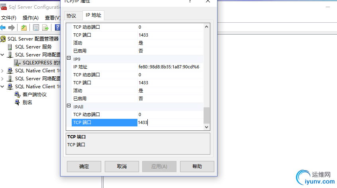Click the IPAll TCP 端口 value field 1433
This screenshot has height=188, width=337.
pos(170,123)
